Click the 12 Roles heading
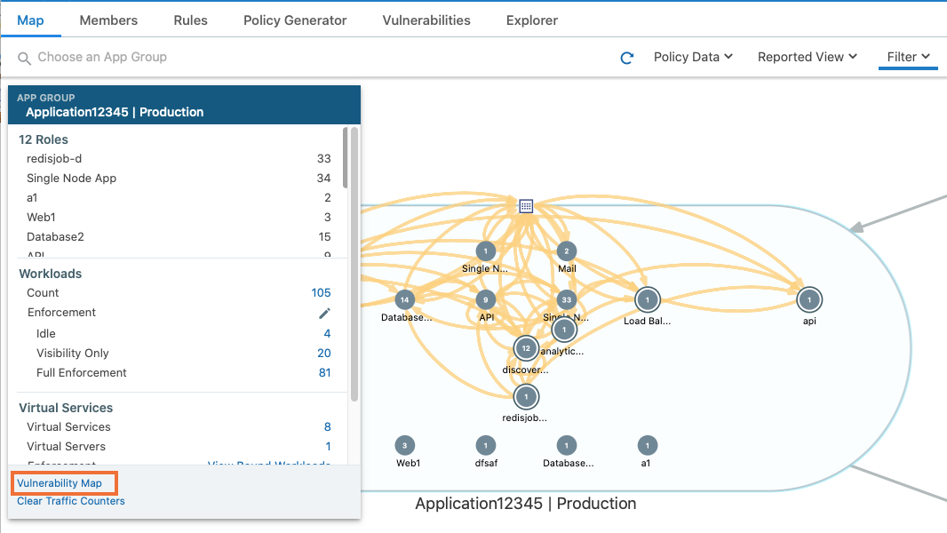 (44, 139)
